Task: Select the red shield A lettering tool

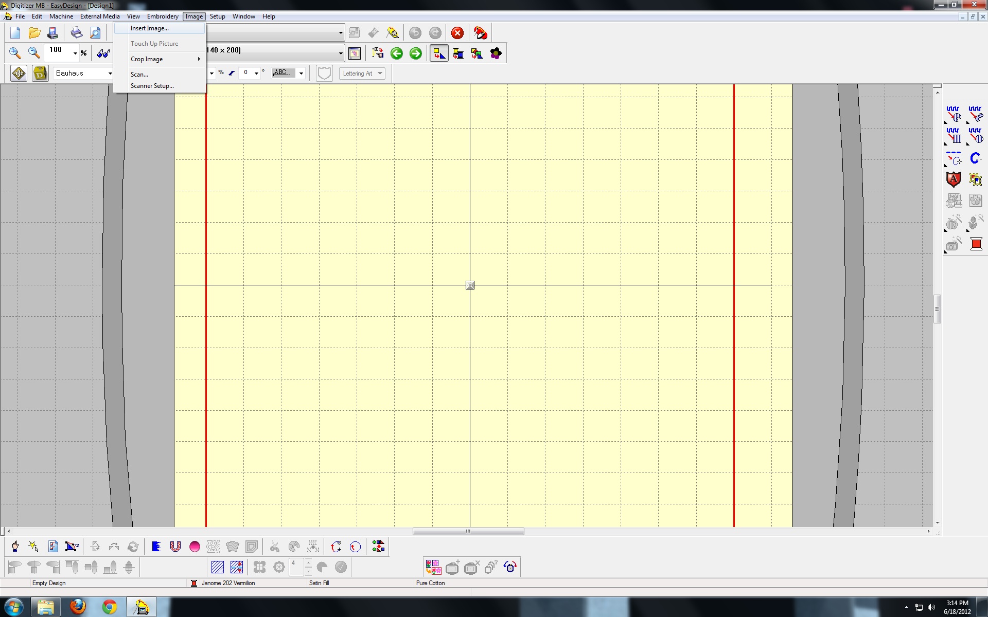Action: [954, 179]
